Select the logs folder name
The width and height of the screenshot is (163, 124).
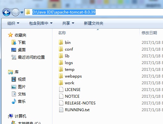(69, 63)
